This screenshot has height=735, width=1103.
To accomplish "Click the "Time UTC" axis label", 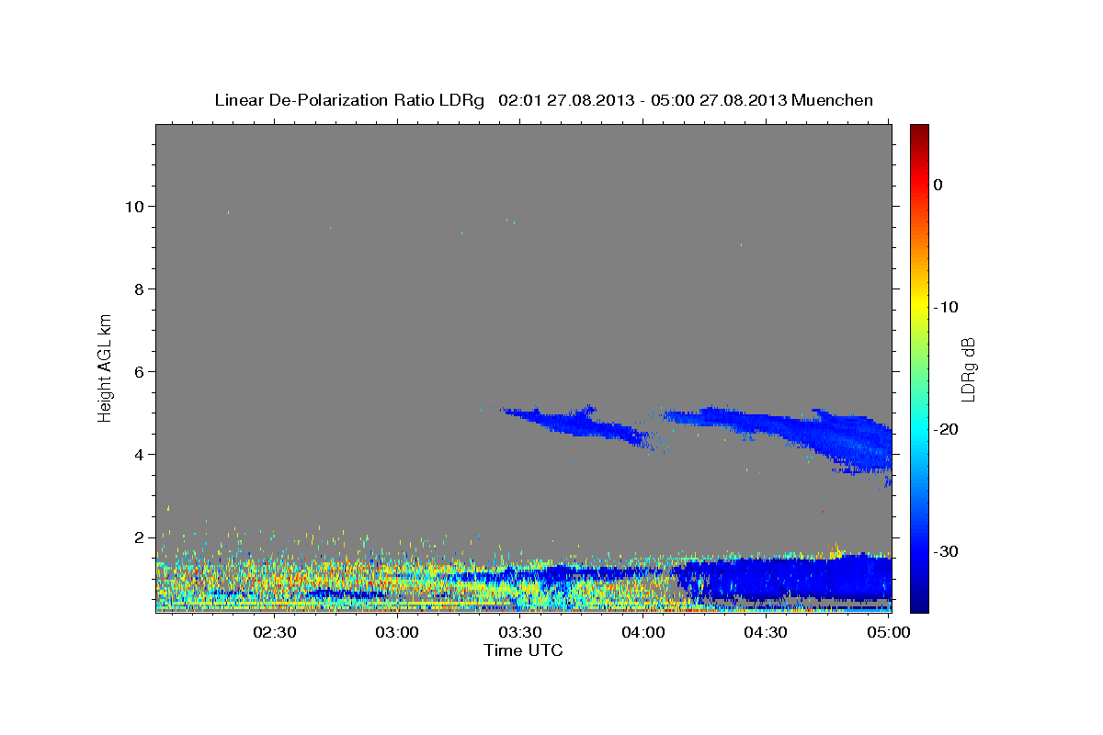I will [x=523, y=650].
